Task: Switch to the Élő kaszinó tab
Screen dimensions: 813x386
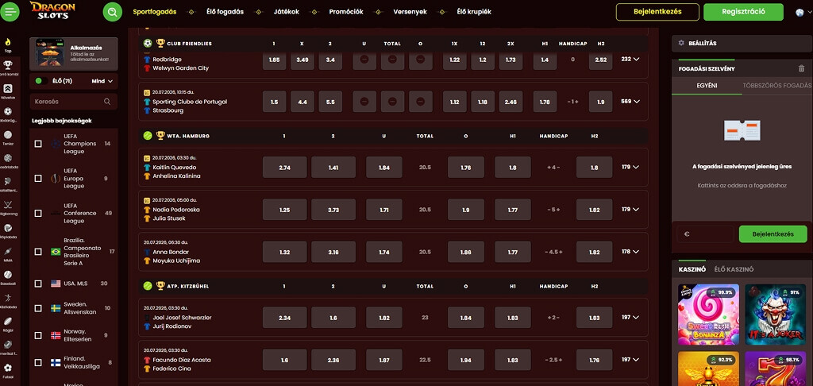Action: click(x=734, y=269)
